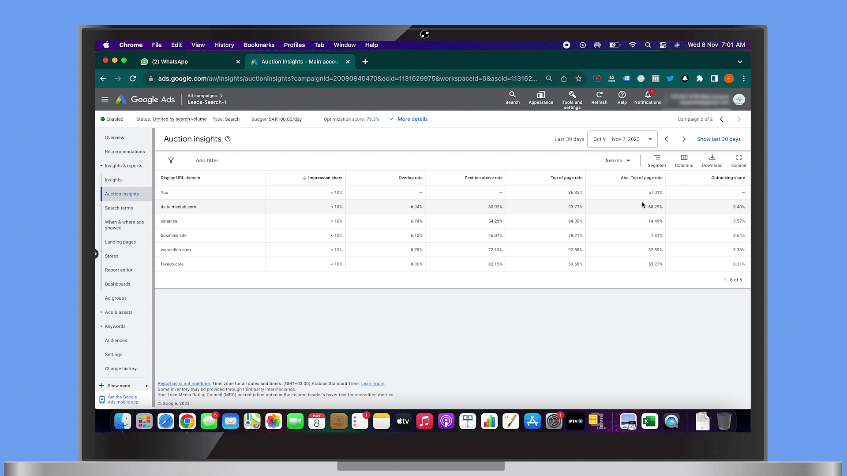The width and height of the screenshot is (847, 476).
Task: Bookmark this page with star icon
Action: click(578, 78)
